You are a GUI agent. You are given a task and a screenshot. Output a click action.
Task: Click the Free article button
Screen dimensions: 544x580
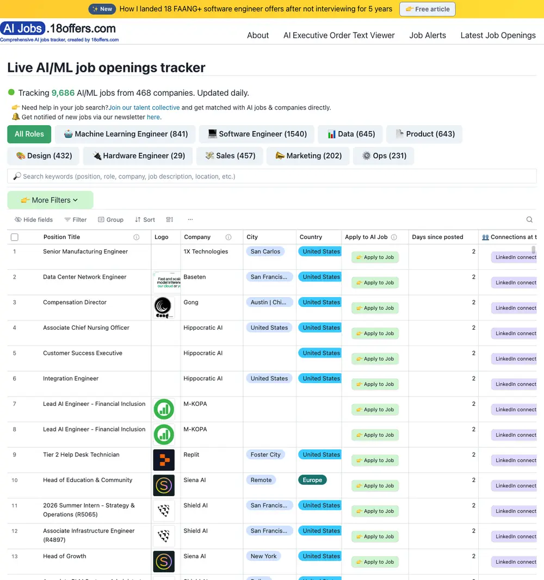coord(428,9)
